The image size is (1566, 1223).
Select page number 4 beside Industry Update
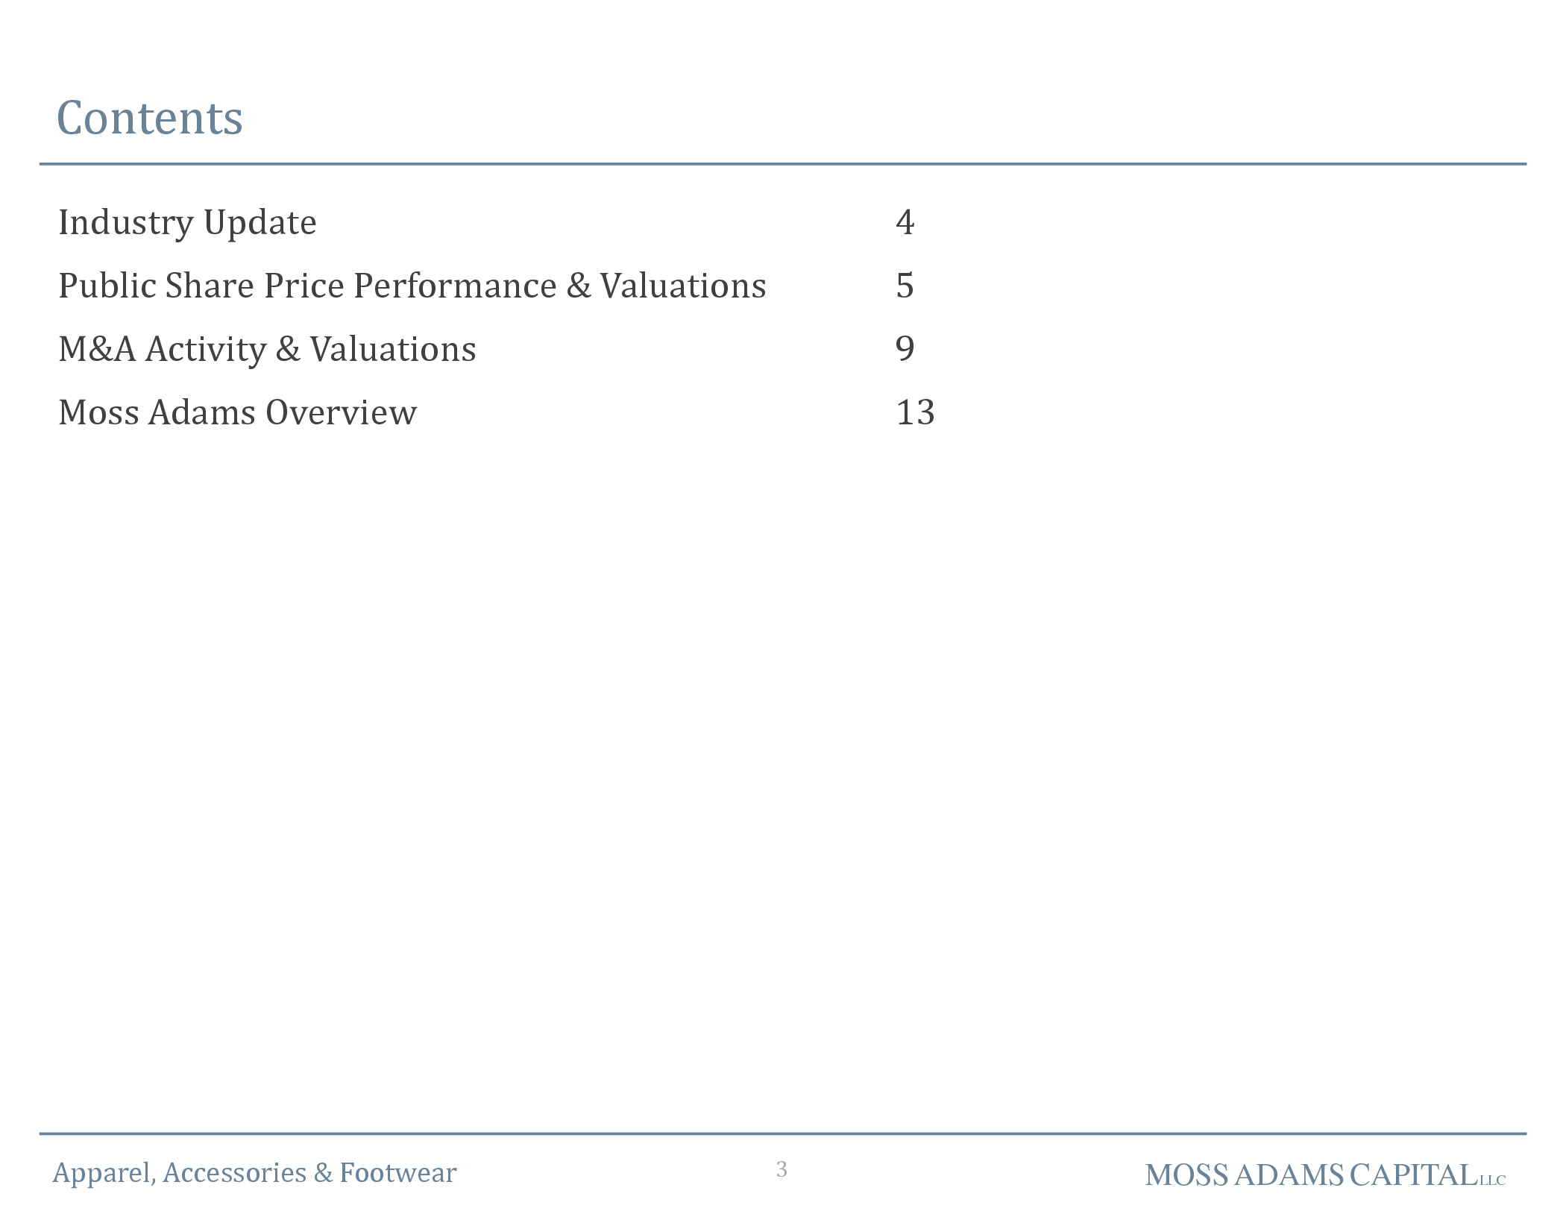click(905, 222)
